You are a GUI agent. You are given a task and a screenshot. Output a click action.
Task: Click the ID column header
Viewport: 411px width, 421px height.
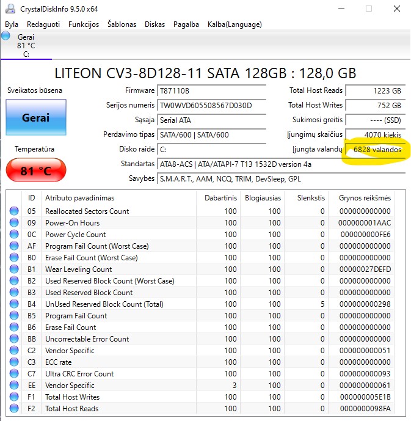point(31,198)
